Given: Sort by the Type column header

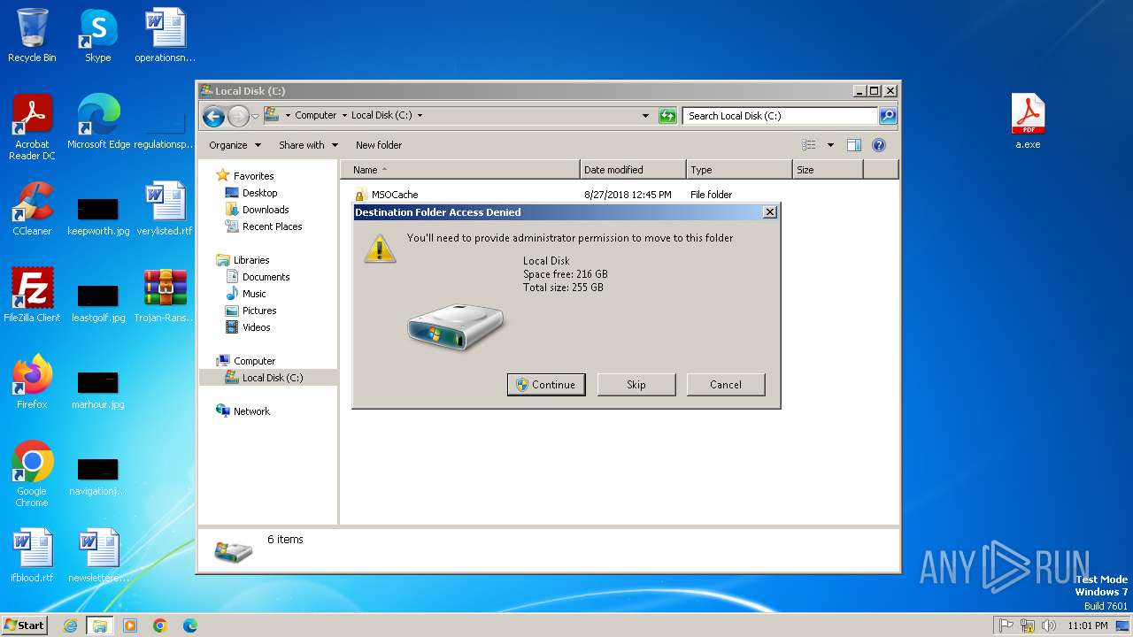Looking at the screenshot, I should [739, 170].
